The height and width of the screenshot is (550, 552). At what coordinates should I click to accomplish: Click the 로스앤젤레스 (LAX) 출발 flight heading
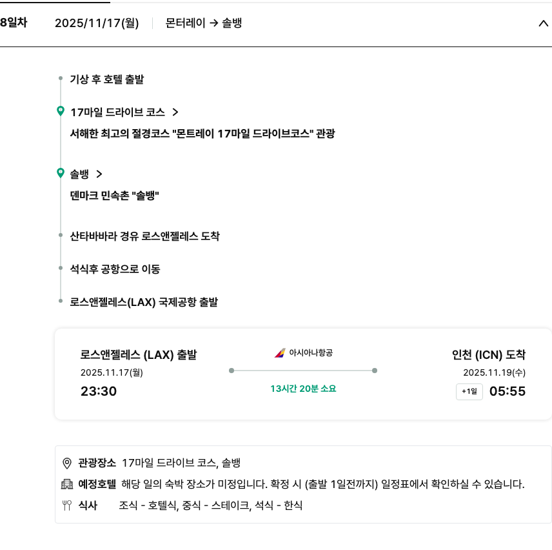tap(139, 354)
